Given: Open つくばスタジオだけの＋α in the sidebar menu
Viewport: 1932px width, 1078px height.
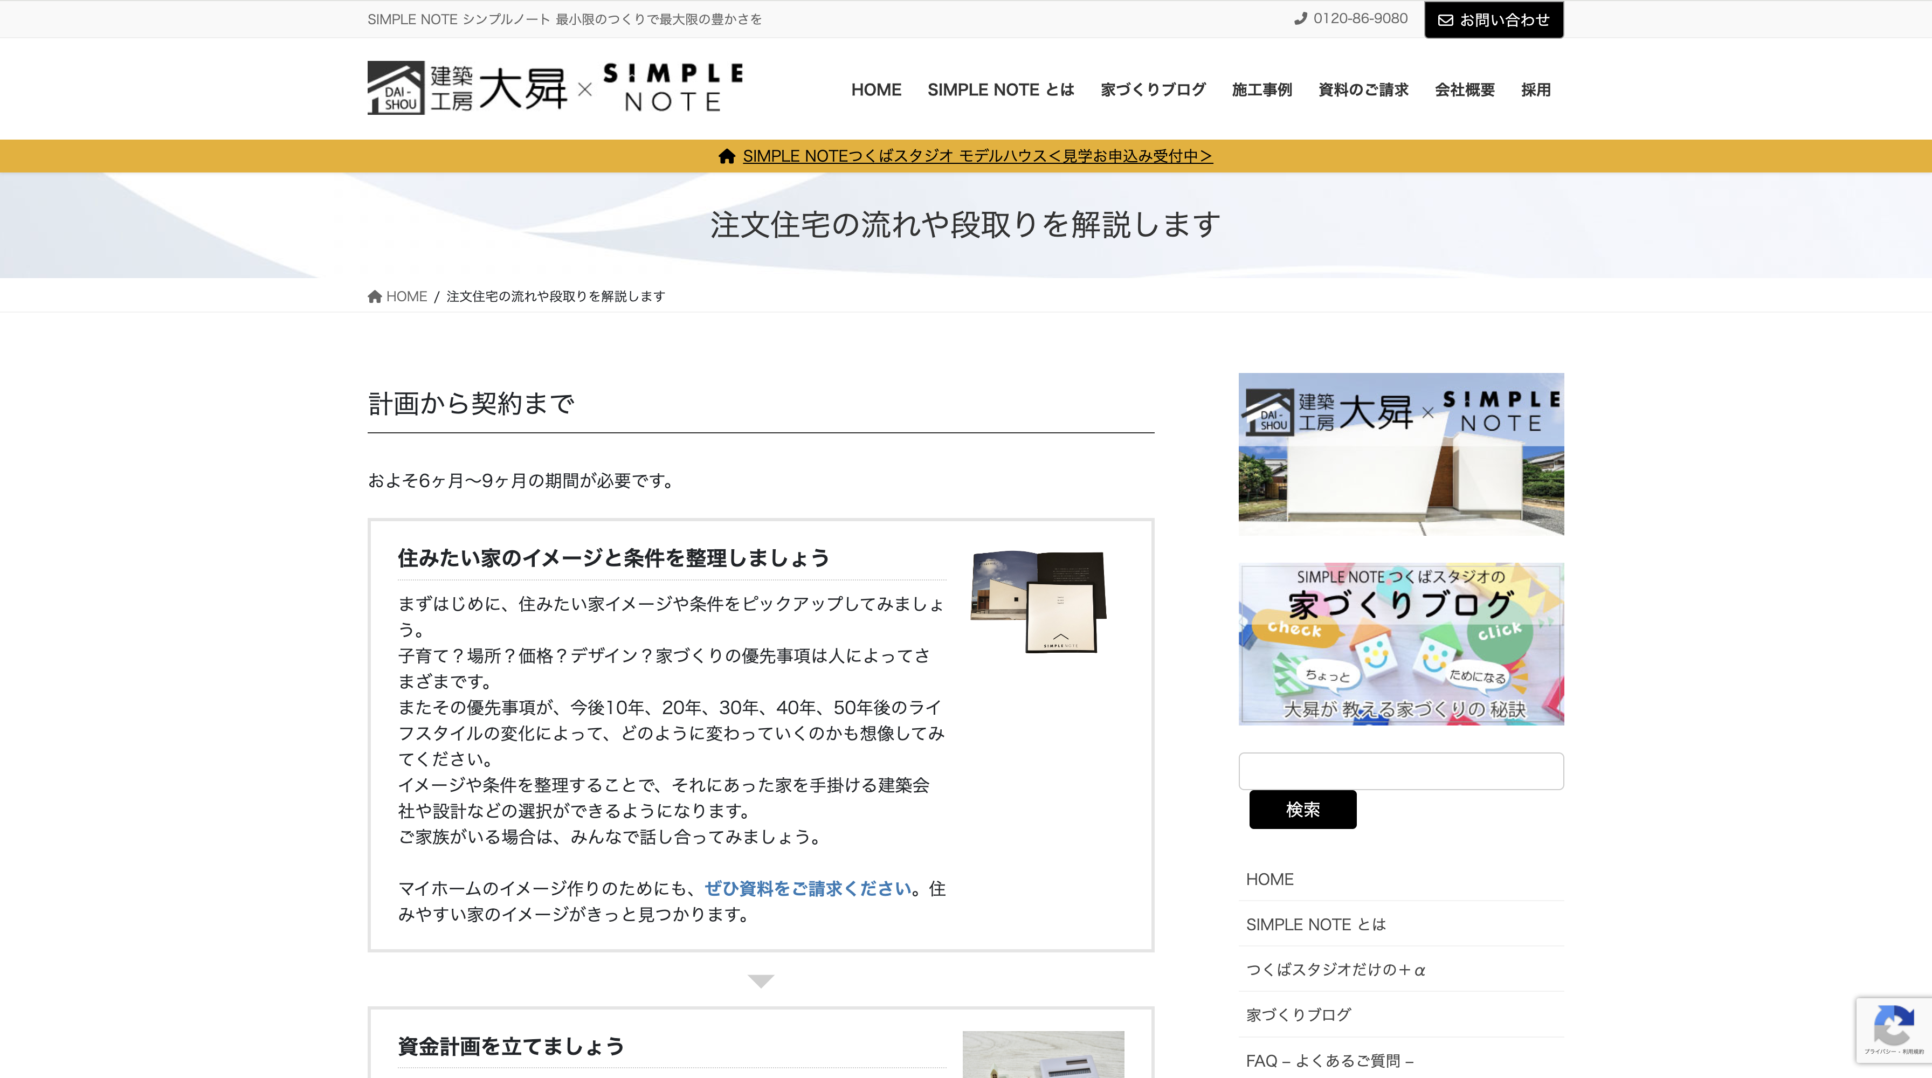Looking at the screenshot, I should (1335, 969).
